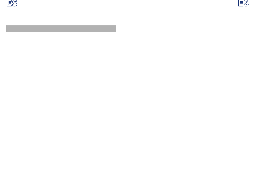
Task: Click the blank right column of the page
Action: pyautogui.click(x=185, y=89)
